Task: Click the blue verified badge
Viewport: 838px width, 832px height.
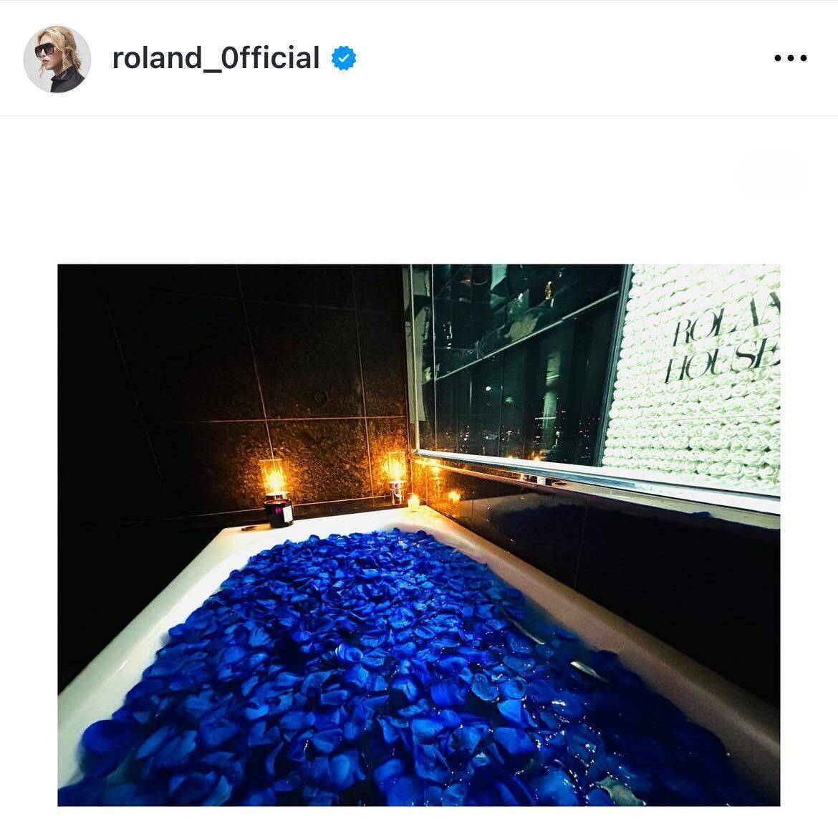Action: 344,58
